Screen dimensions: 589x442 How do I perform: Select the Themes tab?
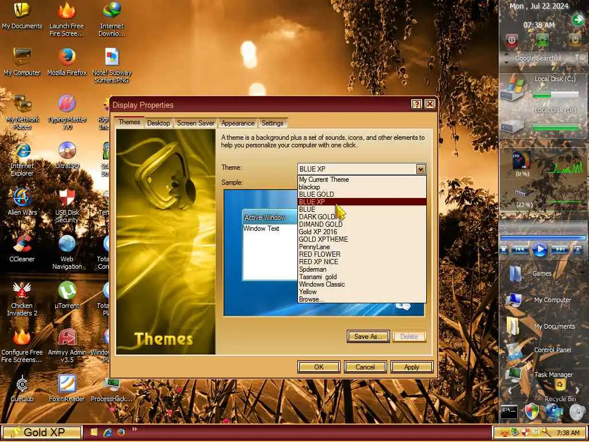coord(129,122)
